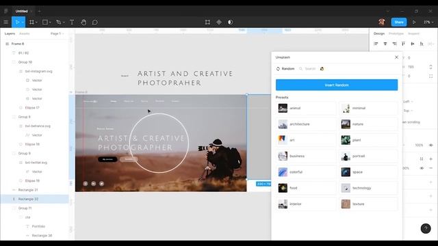This screenshot has height=246, width=438.
Task: Open vertical constraint Top dropdown
Action: 408,111
